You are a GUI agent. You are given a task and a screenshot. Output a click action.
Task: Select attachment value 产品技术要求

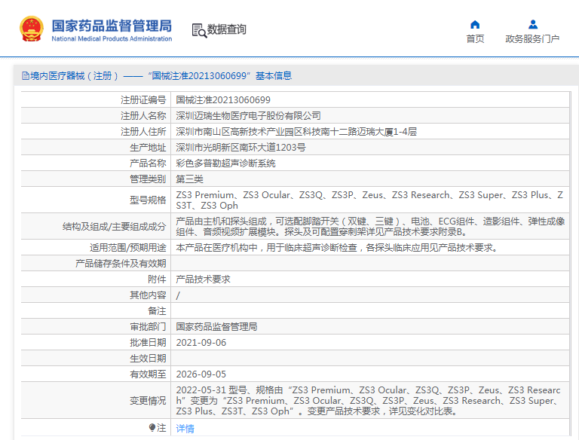click(203, 280)
